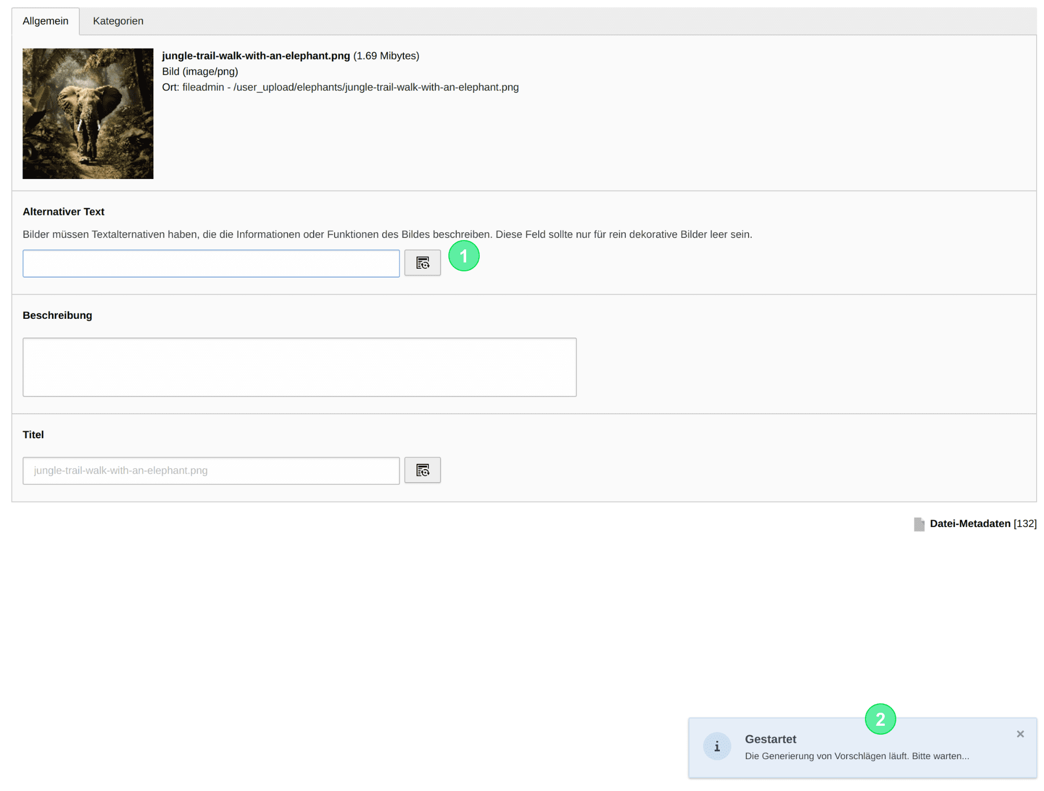Click the notification message about Vorschlägen
The image size is (1044, 791).
(x=857, y=756)
